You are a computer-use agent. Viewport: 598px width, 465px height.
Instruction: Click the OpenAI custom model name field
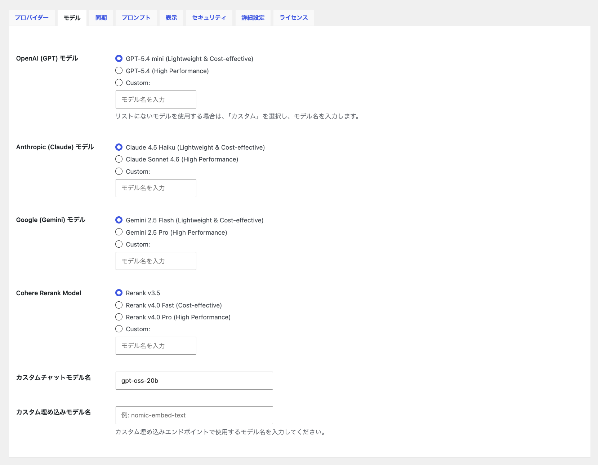[156, 99]
